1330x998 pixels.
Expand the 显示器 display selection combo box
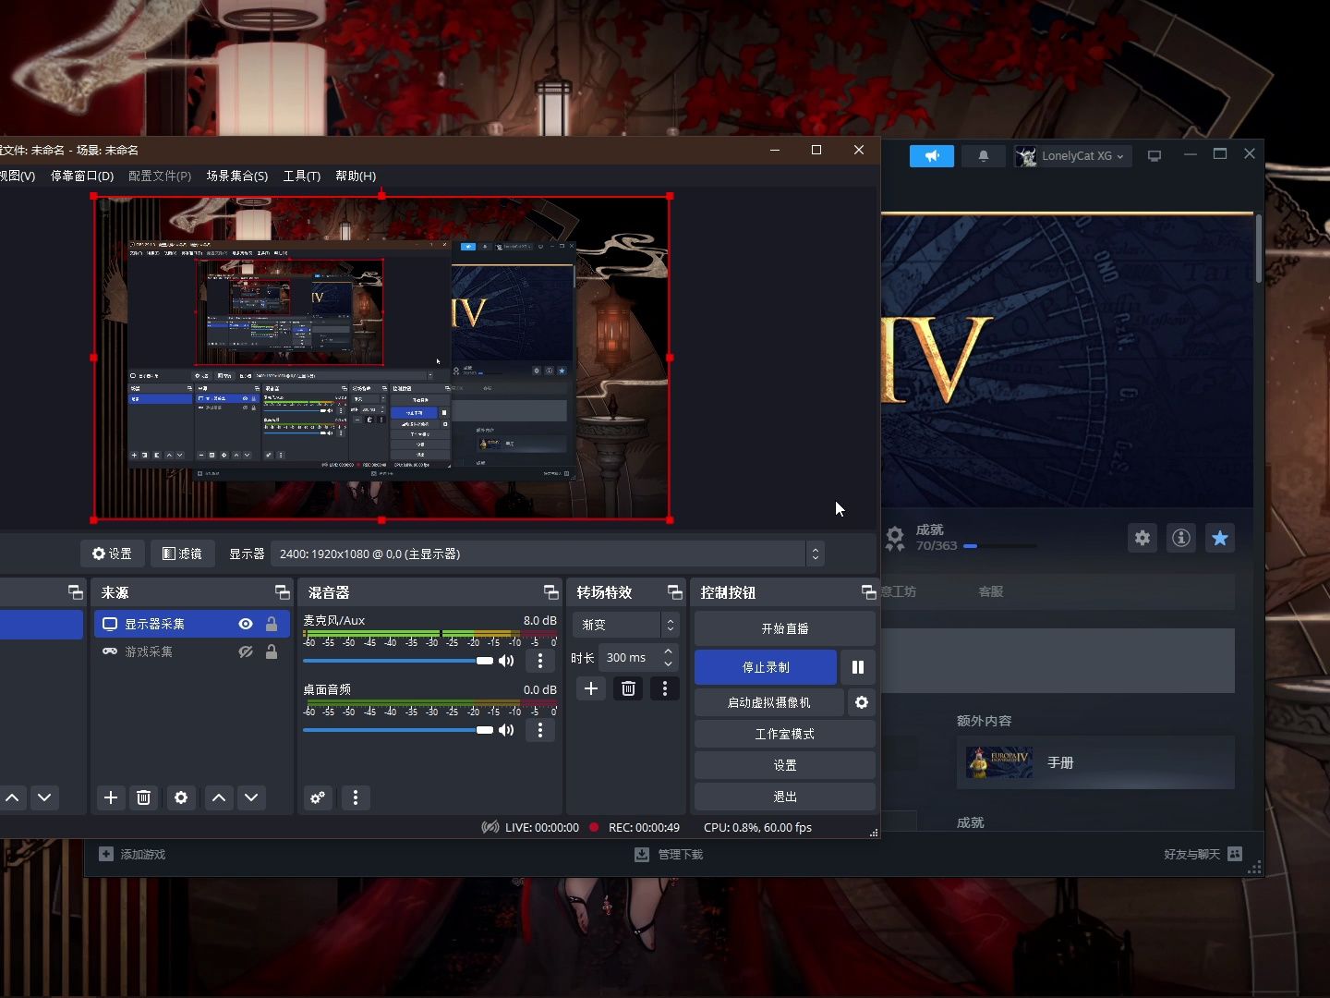coord(547,554)
